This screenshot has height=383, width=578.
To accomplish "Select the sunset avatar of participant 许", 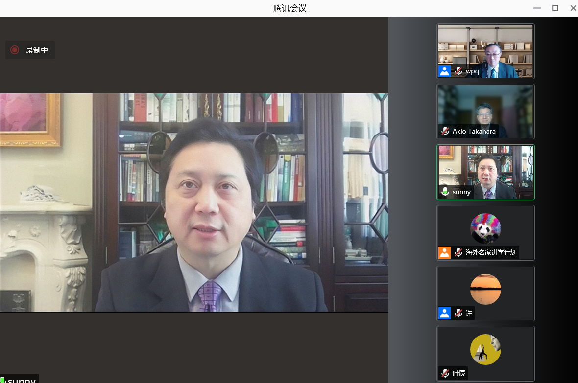I will (485, 289).
